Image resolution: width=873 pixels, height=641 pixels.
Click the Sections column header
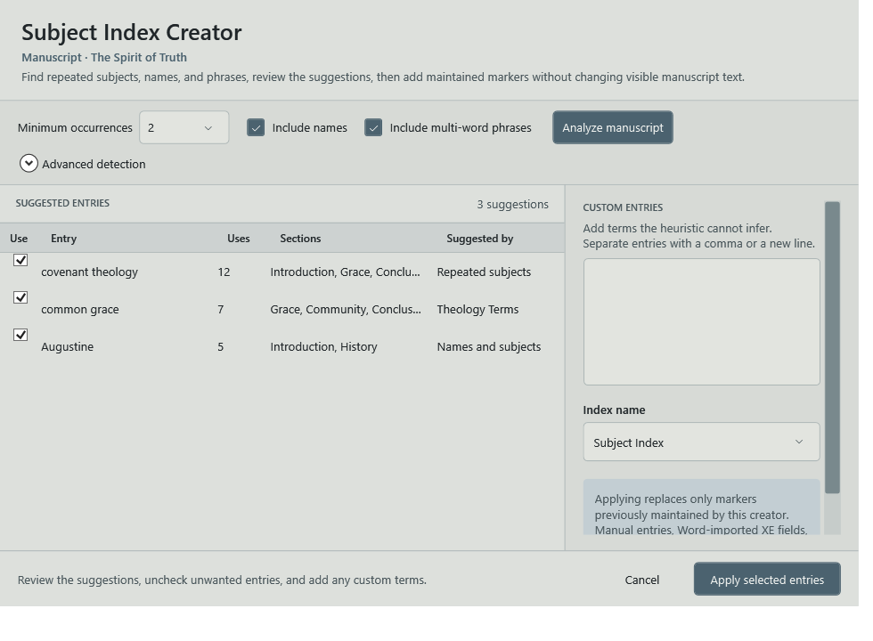300,239
